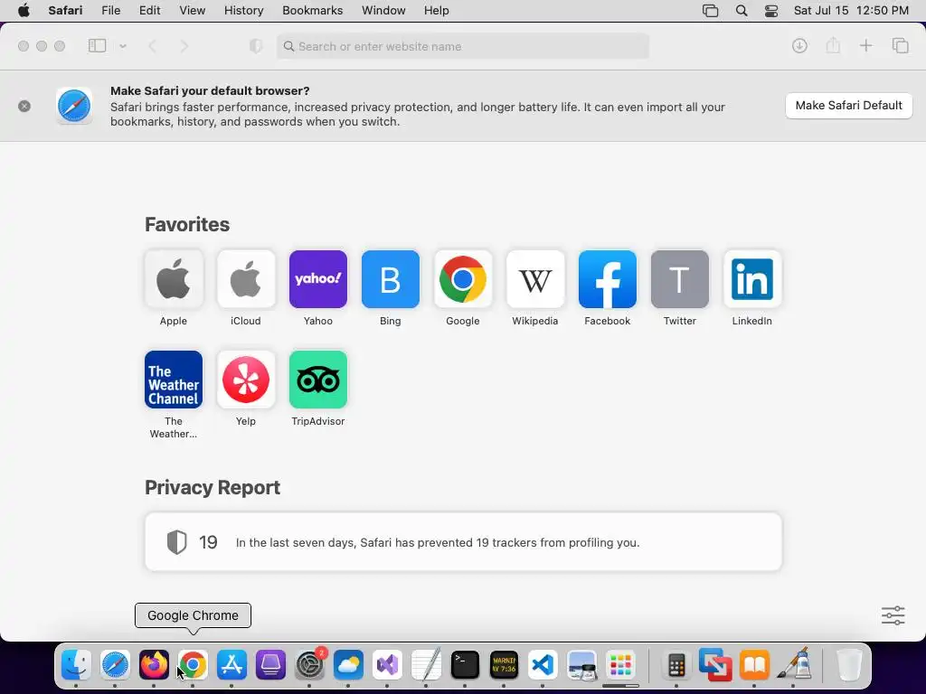Launch Google Chrome from the Dock
This screenshot has height=694, width=926.
coord(194,665)
